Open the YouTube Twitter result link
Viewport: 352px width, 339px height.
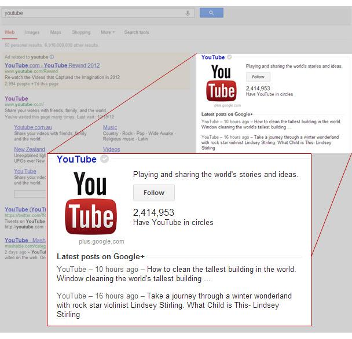point(25,209)
